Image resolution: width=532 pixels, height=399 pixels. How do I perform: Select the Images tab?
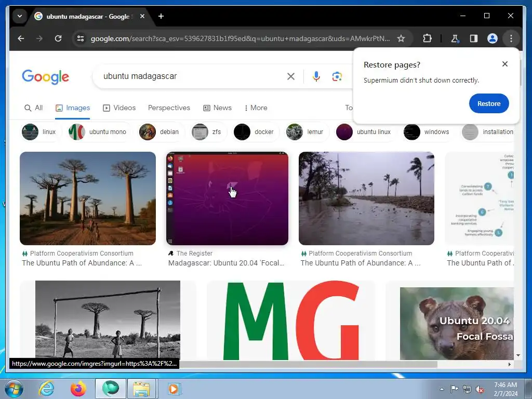(73, 108)
